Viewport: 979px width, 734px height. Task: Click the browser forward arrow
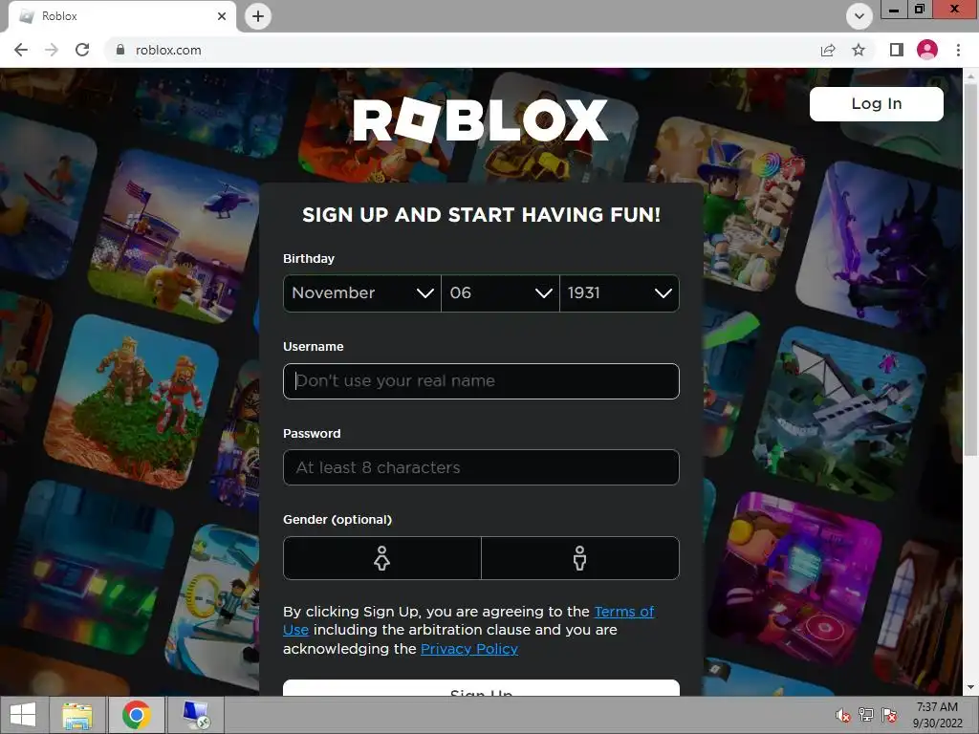[x=52, y=50]
